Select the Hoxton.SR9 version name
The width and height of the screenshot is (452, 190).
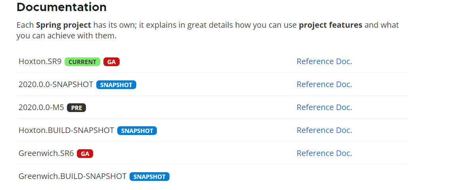[40, 62]
